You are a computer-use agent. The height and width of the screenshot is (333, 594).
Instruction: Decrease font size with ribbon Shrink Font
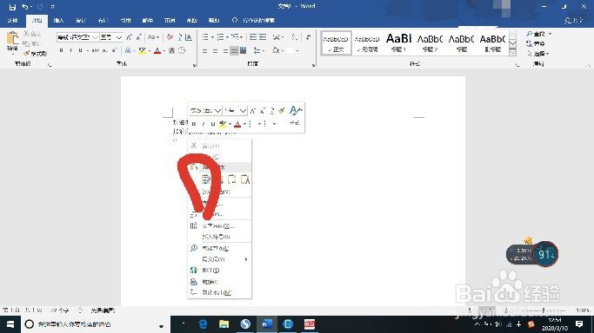point(138,37)
